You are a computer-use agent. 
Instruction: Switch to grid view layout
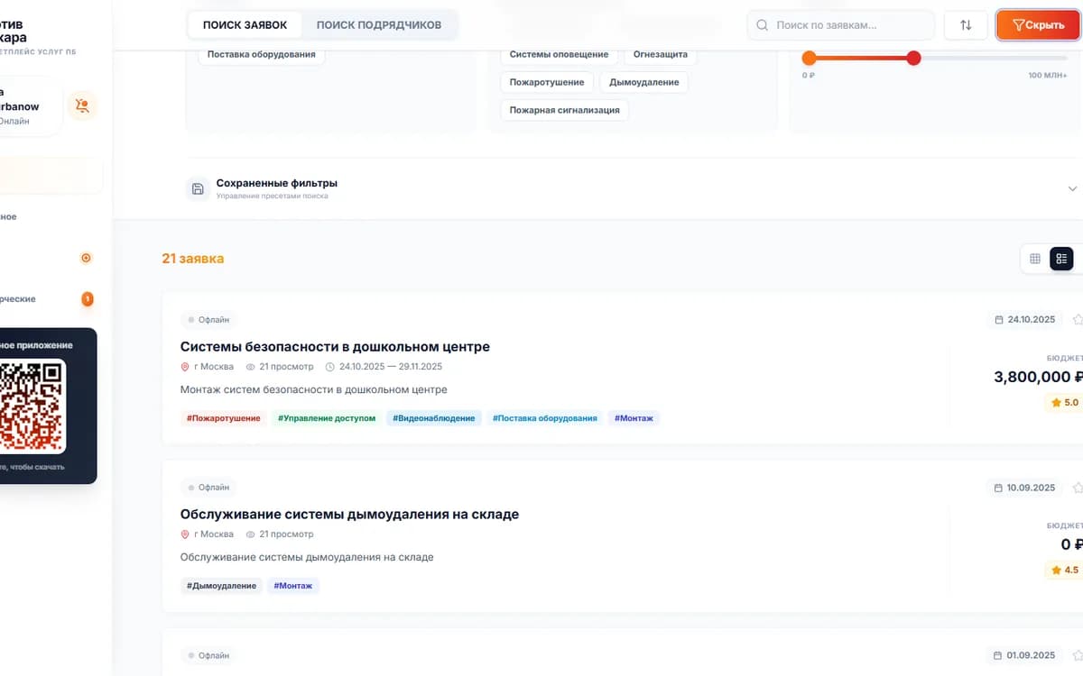point(1035,259)
